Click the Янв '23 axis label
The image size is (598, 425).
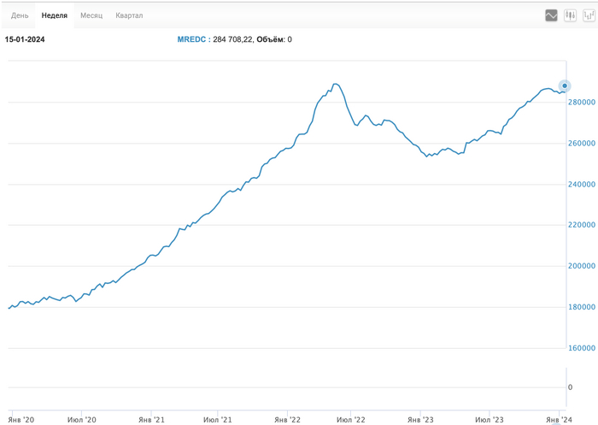(420, 420)
